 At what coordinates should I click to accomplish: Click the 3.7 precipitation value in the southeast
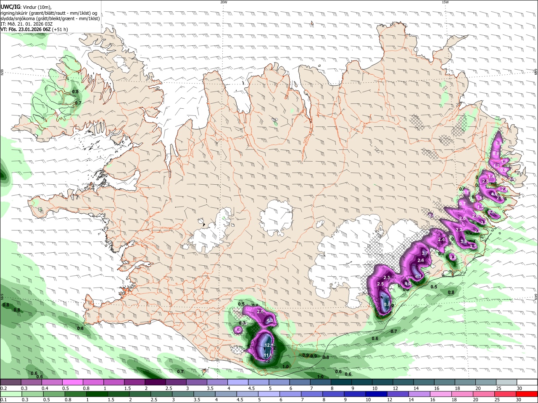click(425, 253)
